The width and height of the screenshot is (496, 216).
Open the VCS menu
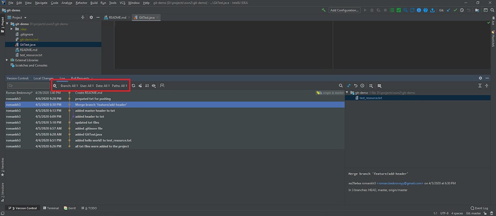pos(122,2)
